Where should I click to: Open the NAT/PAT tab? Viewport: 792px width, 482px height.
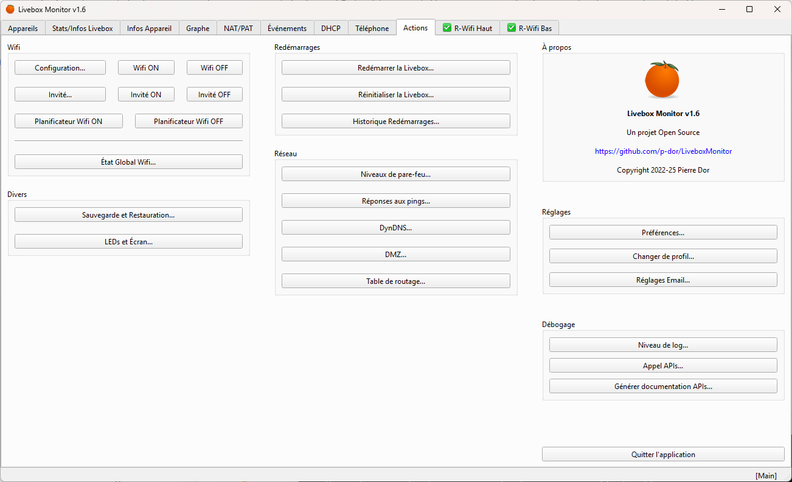[238, 28]
